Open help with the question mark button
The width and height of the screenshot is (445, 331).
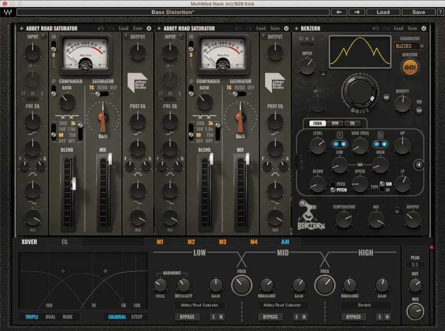click(440, 12)
